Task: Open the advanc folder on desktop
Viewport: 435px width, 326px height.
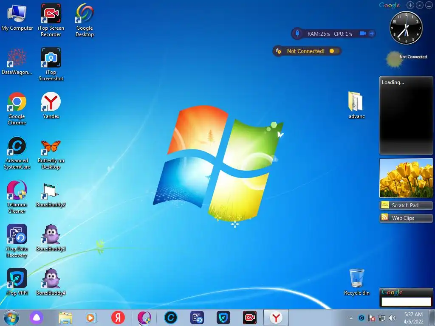Action: (x=356, y=105)
